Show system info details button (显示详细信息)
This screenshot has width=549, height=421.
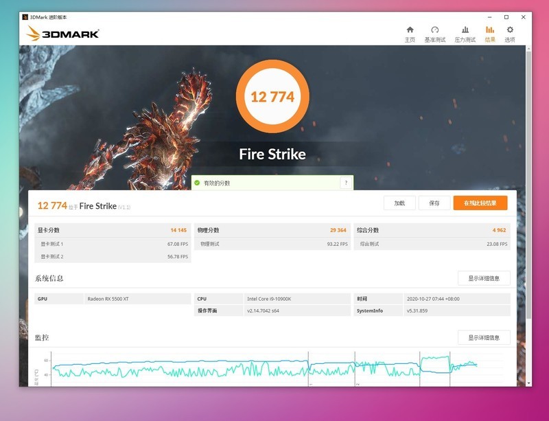[x=484, y=278]
